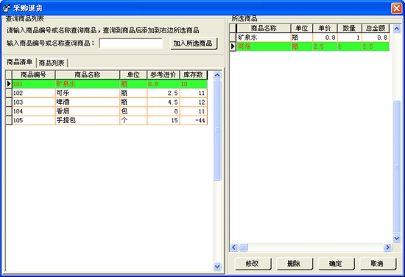This screenshot has width=405, height=277.
Task: Focus the product code or name search field
Action: 131,43
